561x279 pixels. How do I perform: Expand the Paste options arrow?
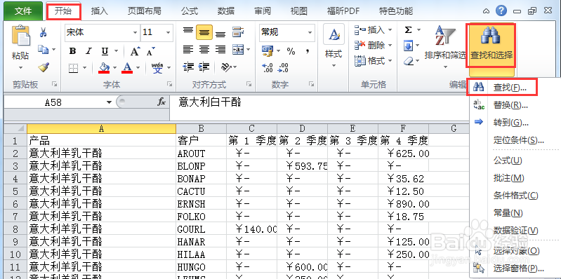[20, 67]
